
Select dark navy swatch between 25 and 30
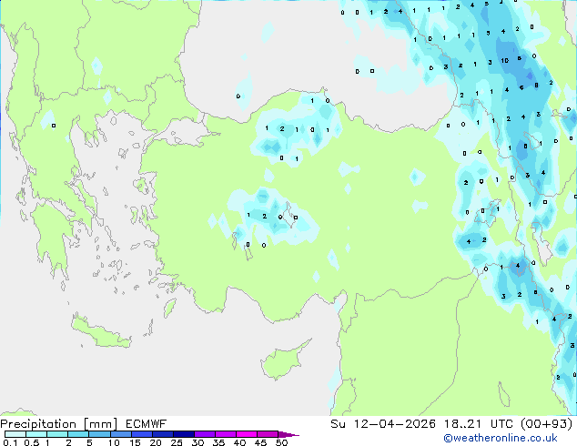(183, 434)
